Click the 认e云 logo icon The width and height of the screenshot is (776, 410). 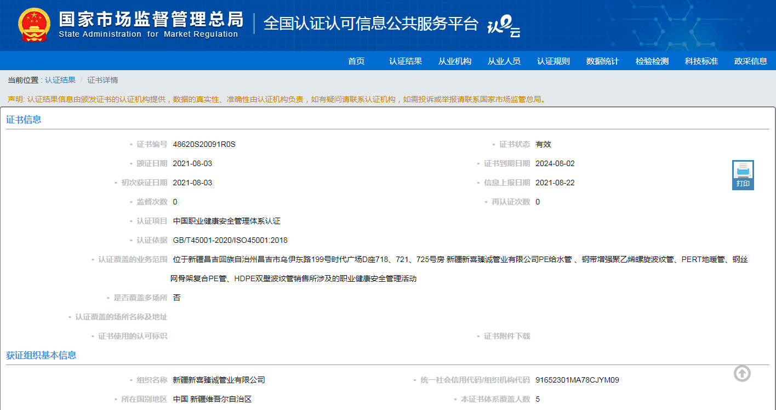[504, 26]
